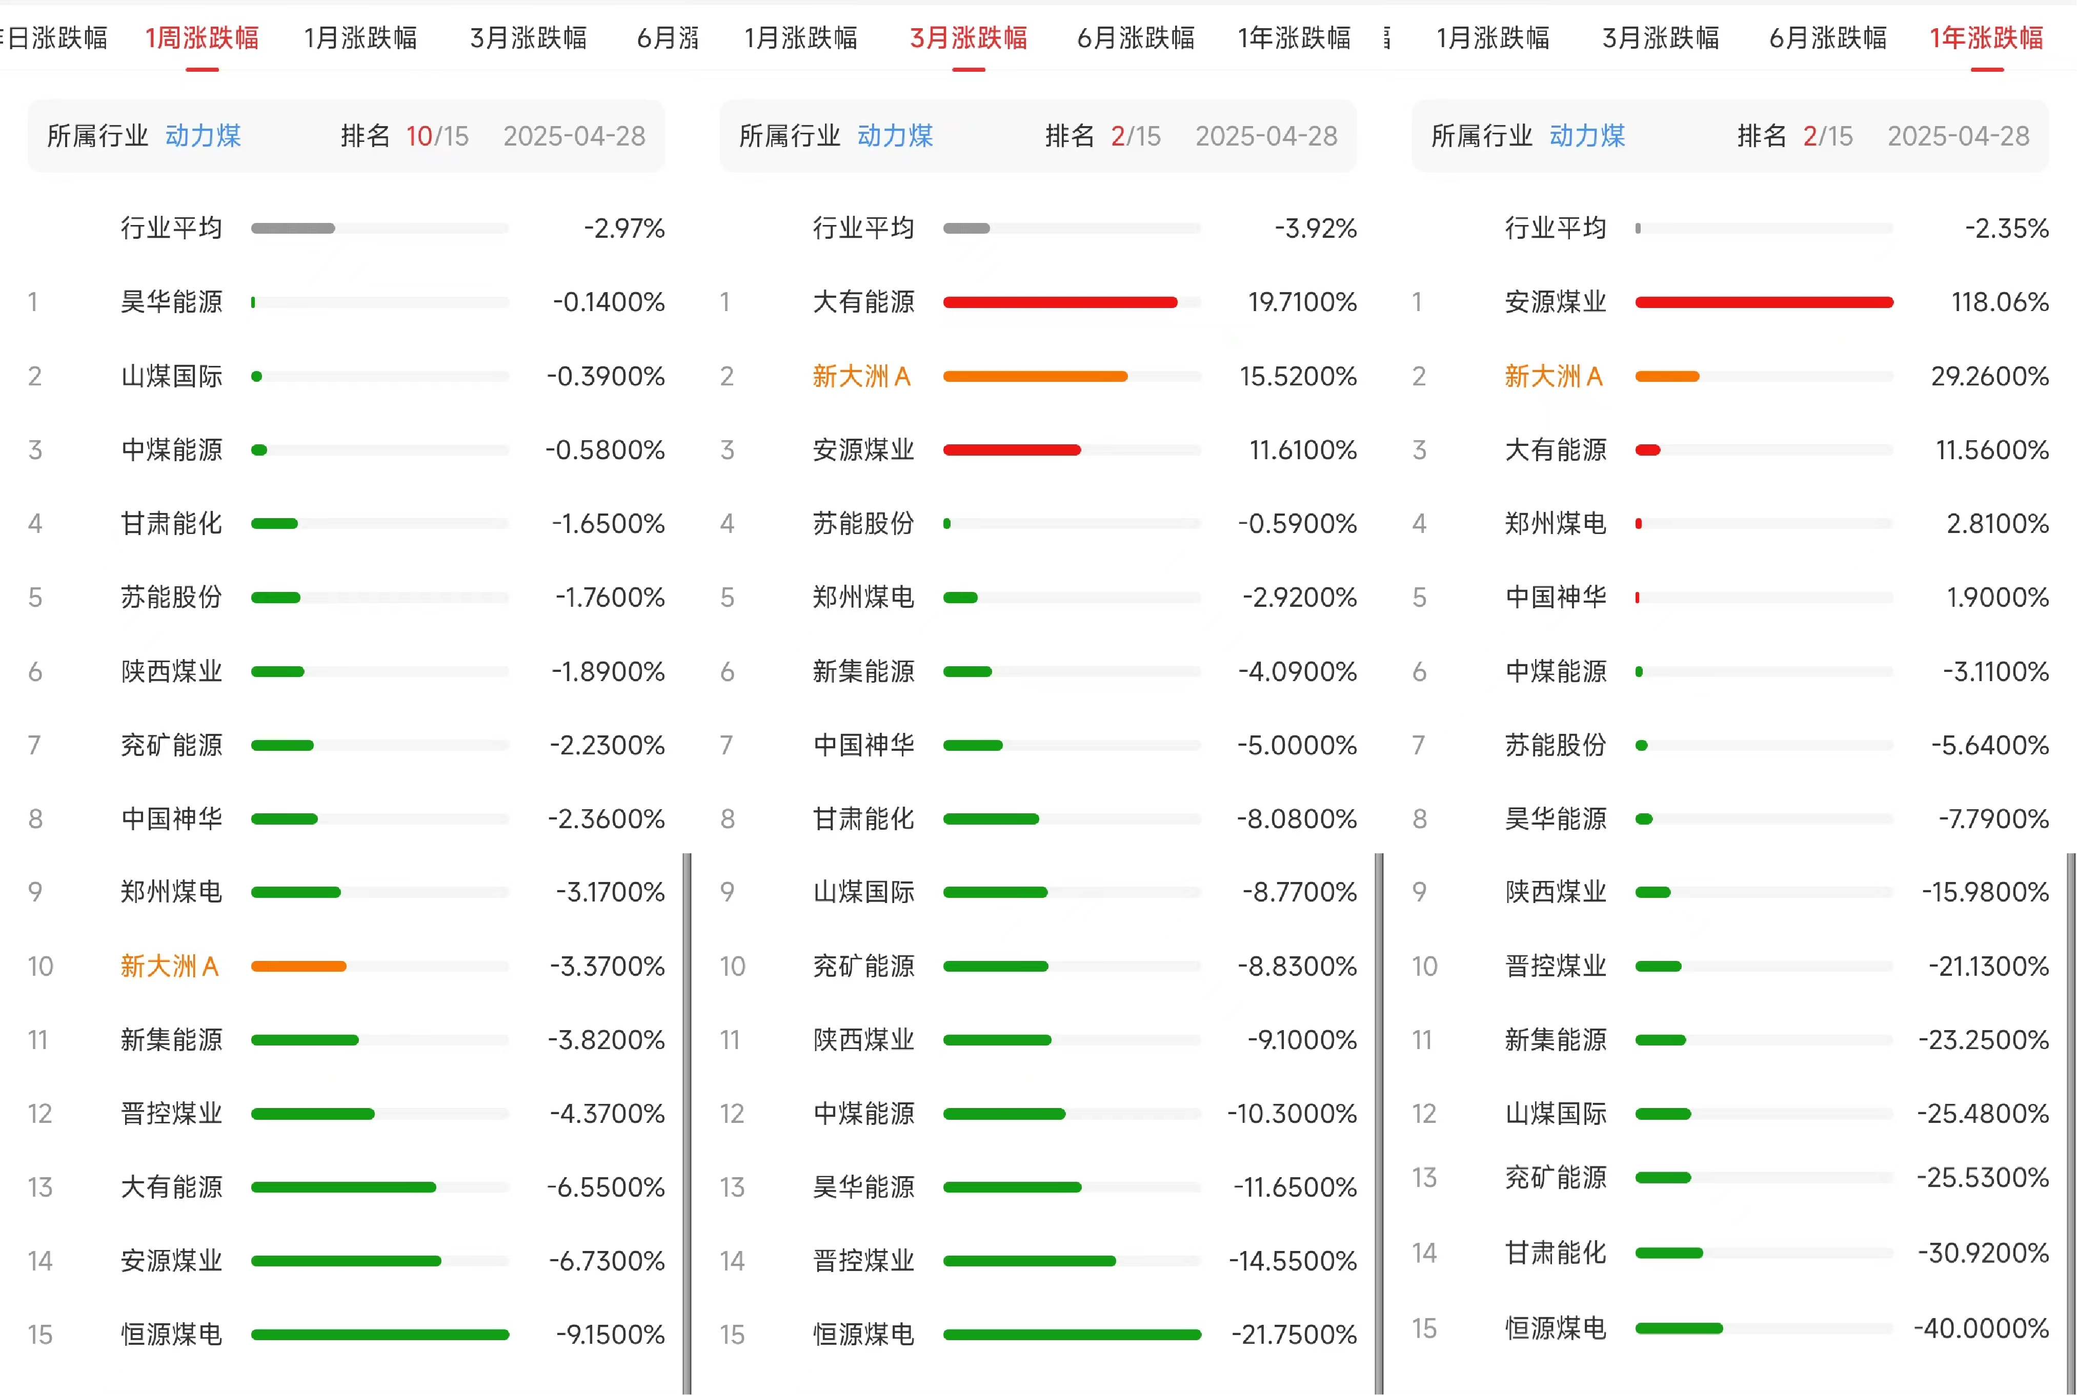Viewport: 2077px width, 1395px height.
Task: Select 甘肃能化 row with -30.9200%
Action: (x=1731, y=1253)
